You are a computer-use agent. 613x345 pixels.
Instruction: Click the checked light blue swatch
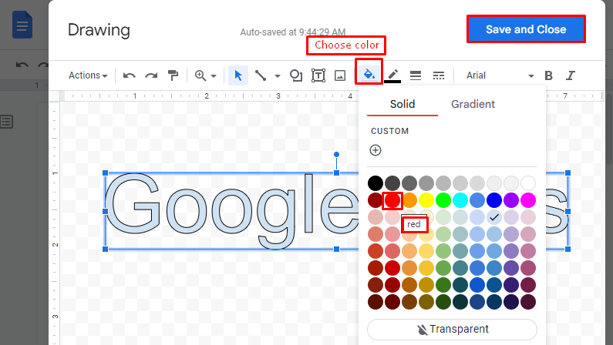tap(494, 217)
